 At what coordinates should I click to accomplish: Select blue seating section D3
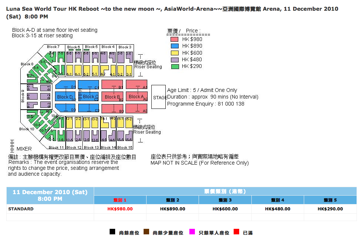[66, 108]
